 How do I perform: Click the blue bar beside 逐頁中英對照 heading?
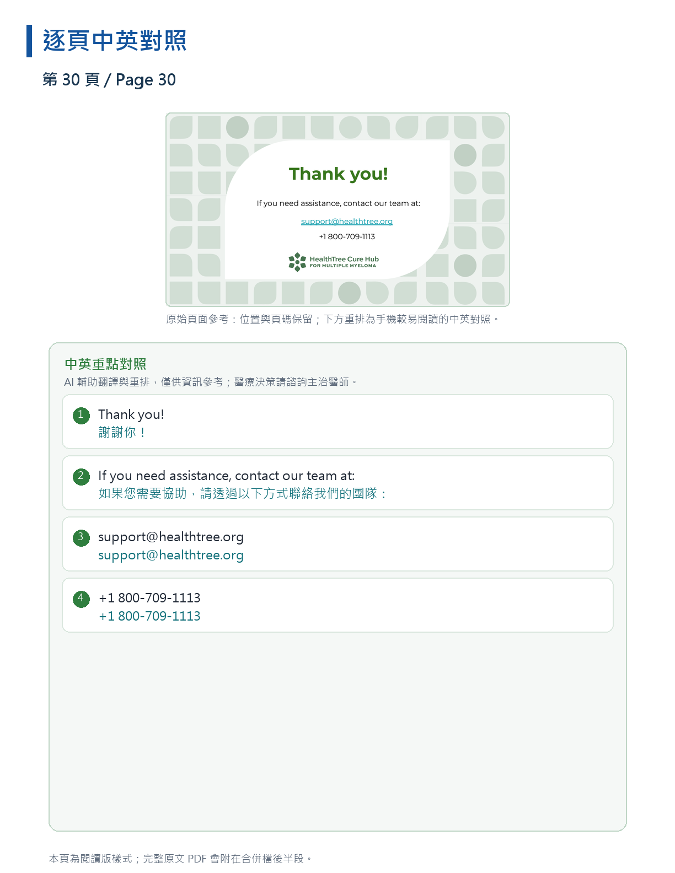[29, 41]
